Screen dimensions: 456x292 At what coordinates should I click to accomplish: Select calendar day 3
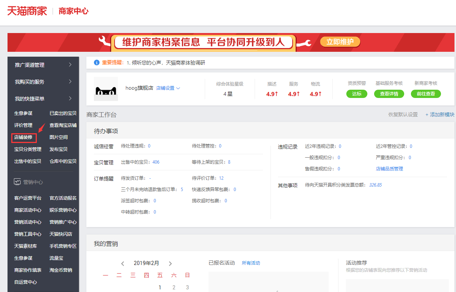tap(187, 287)
